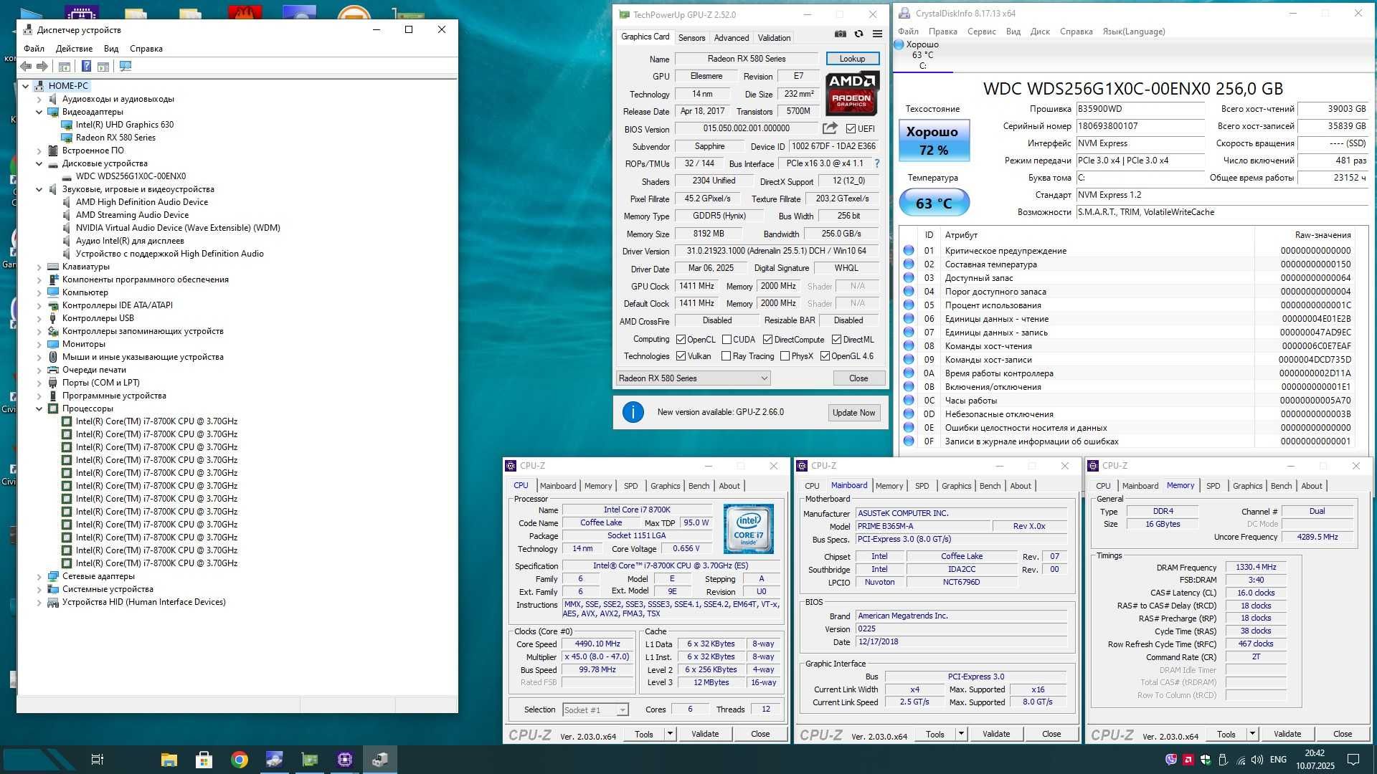Viewport: 1377px width, 774px height.
Task: Click the Close button in GPU-Z
Action: 858,378
